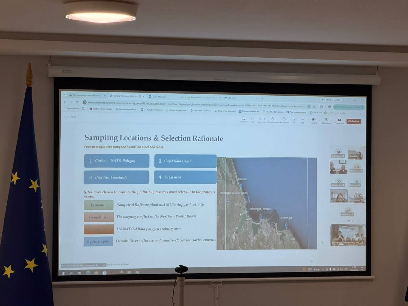Expand the camera options arrow
Screen dimensions: 408x306
pyautogui.click(x=319, y=120)
